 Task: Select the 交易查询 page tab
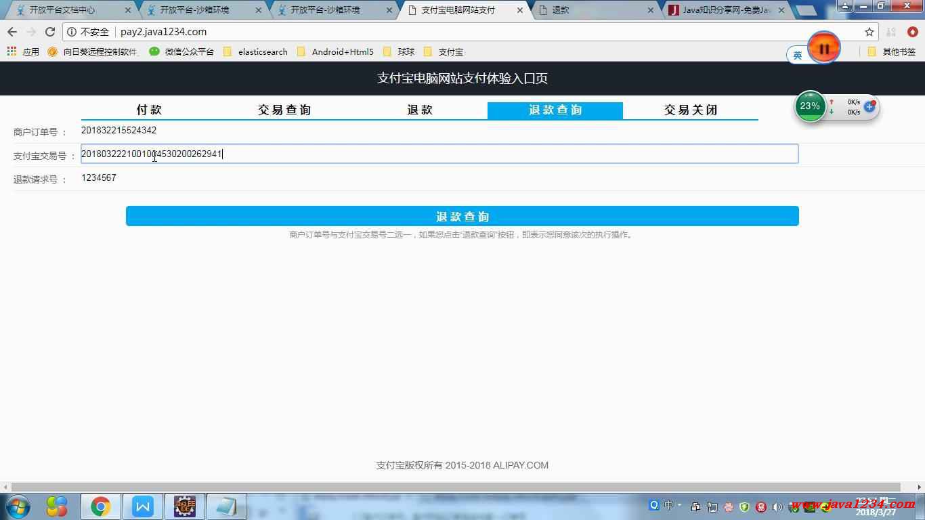[x=284, y=110]
